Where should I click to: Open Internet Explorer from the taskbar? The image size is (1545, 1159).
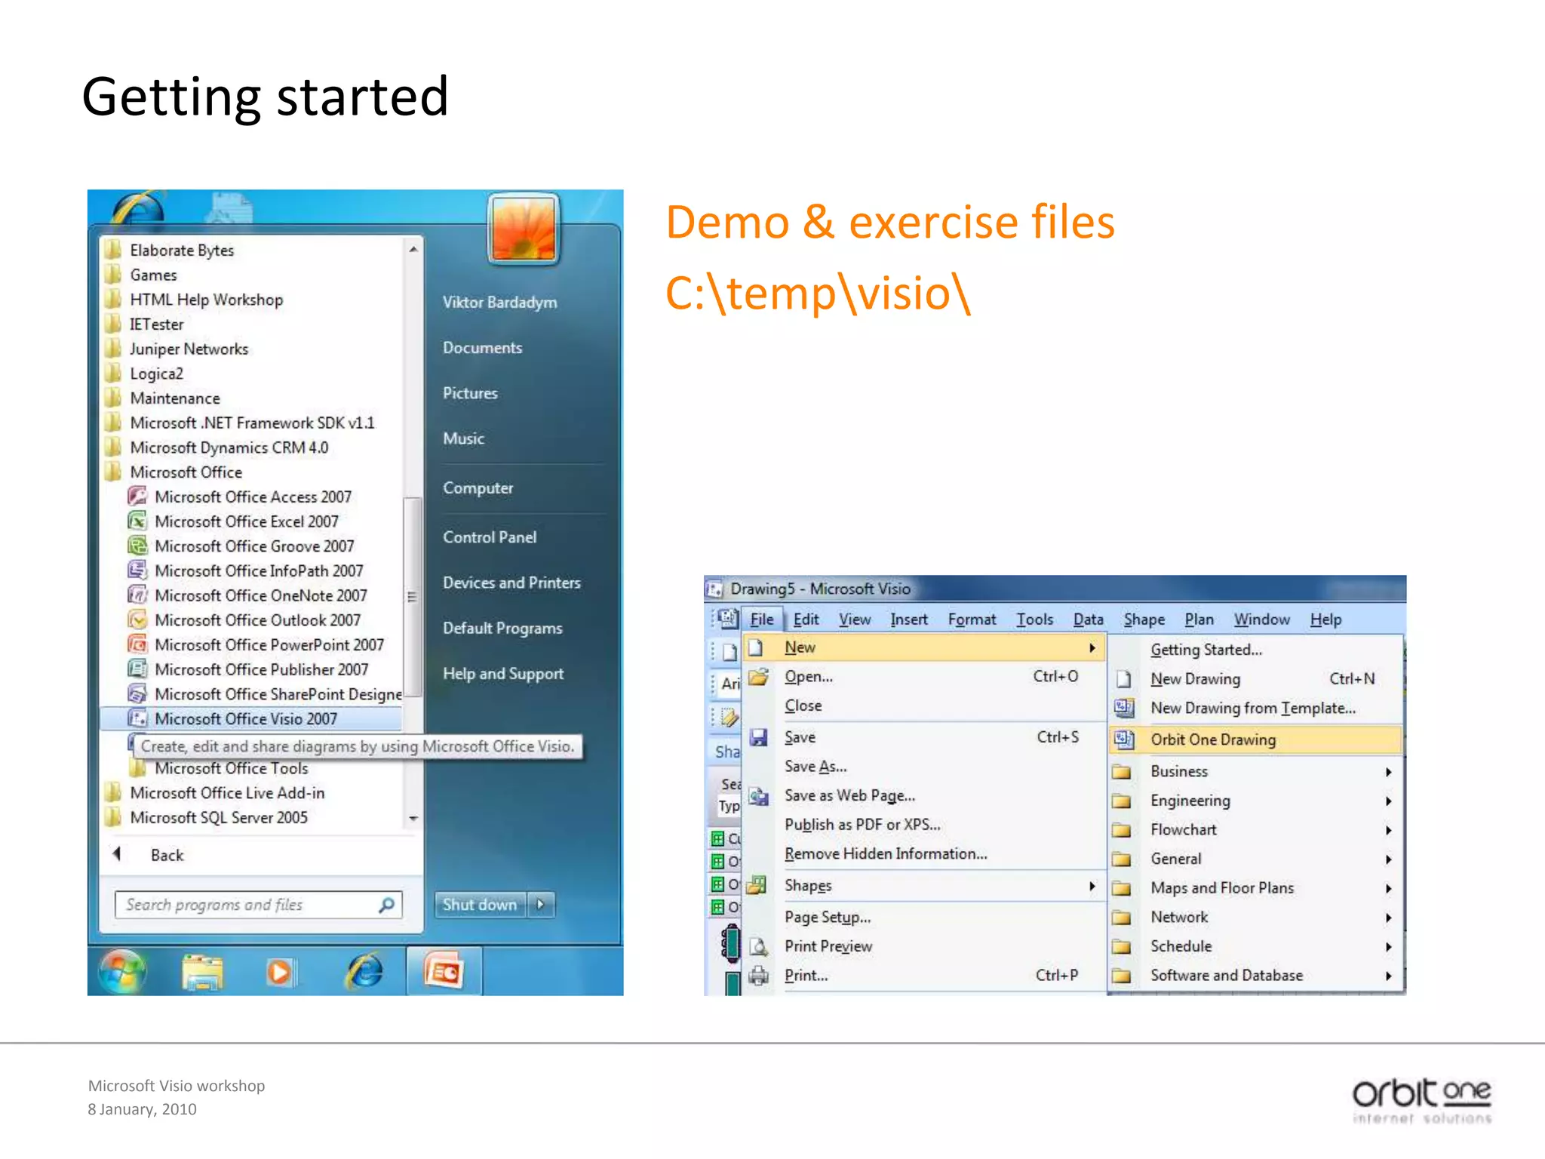click(365, 971)
